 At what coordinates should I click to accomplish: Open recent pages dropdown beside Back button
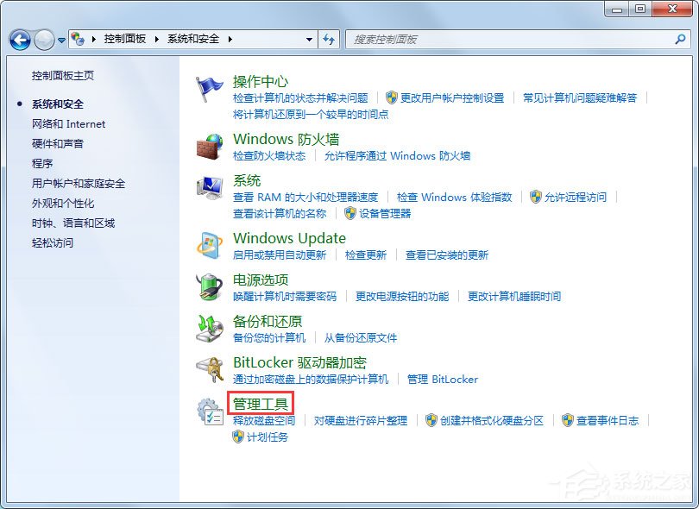[60, 39]
